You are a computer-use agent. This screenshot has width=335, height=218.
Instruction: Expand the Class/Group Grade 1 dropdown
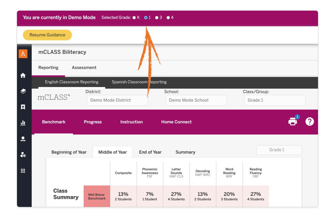click(x=275, y=100)
